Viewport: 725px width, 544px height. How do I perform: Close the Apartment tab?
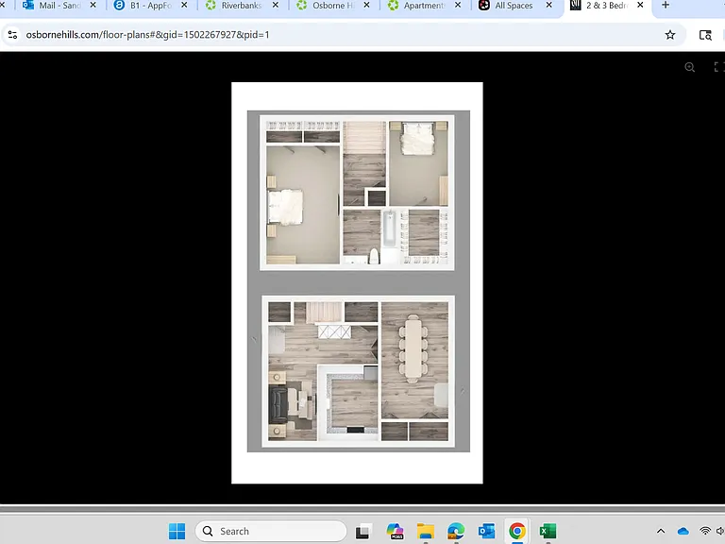(457, 5)
